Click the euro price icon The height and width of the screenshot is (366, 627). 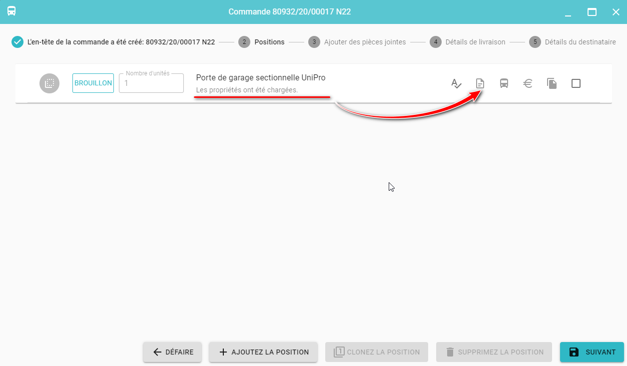click(x=528, y=83)
